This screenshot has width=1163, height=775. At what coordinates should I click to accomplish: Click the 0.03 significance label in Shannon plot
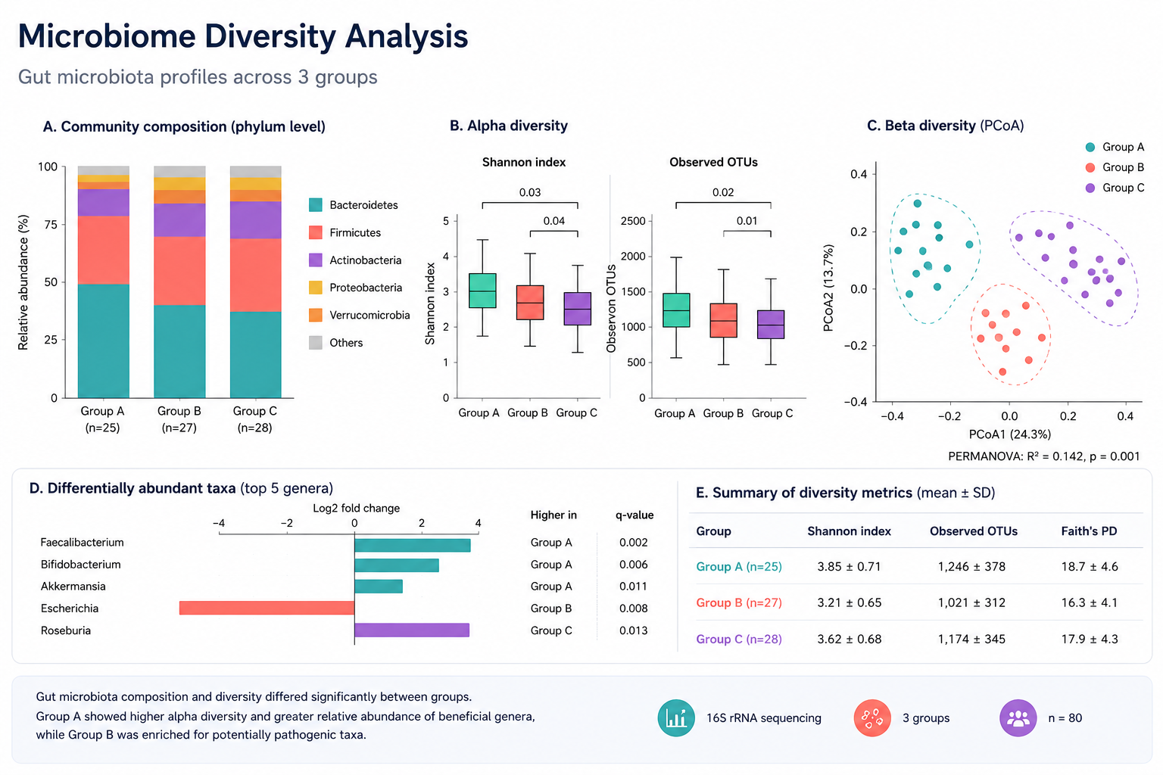click(530, 193)
